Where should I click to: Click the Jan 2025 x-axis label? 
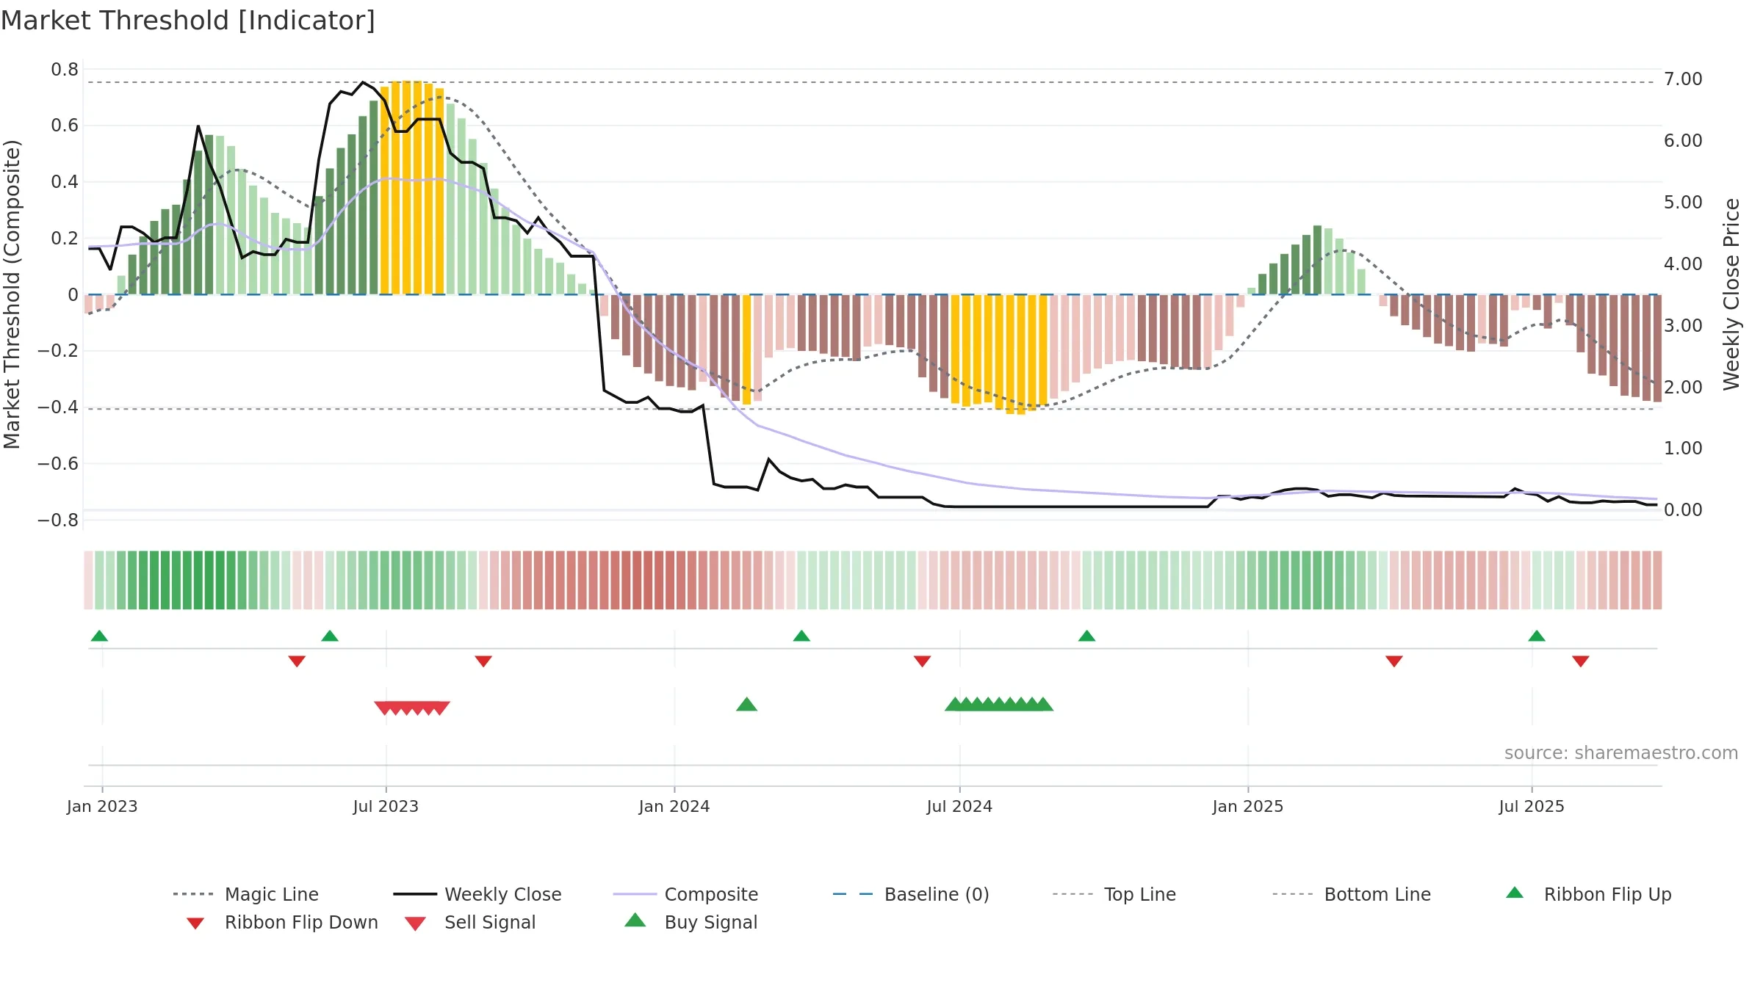(x=1248, y=807)
